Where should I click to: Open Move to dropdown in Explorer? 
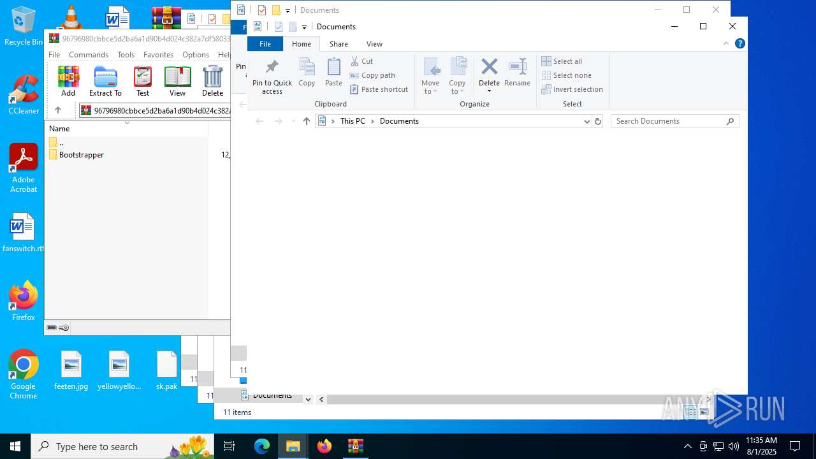pos(430,76)
